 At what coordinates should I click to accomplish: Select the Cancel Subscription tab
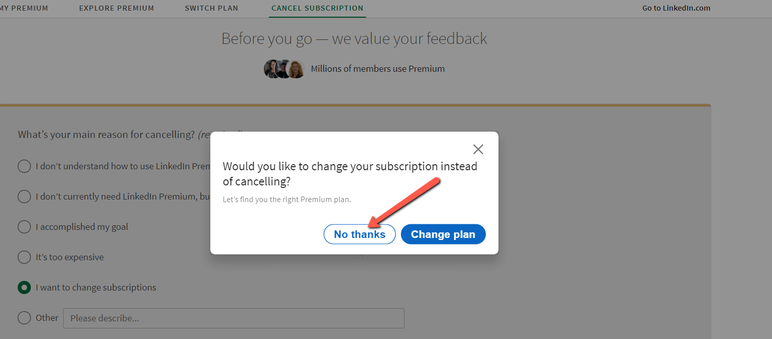pos(317,8)
